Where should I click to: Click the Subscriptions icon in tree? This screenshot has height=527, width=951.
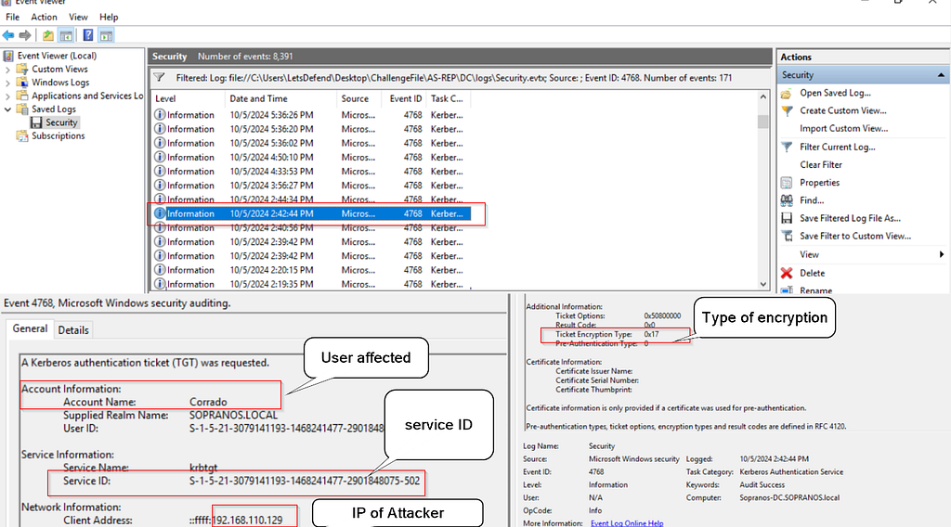[22, 136]
